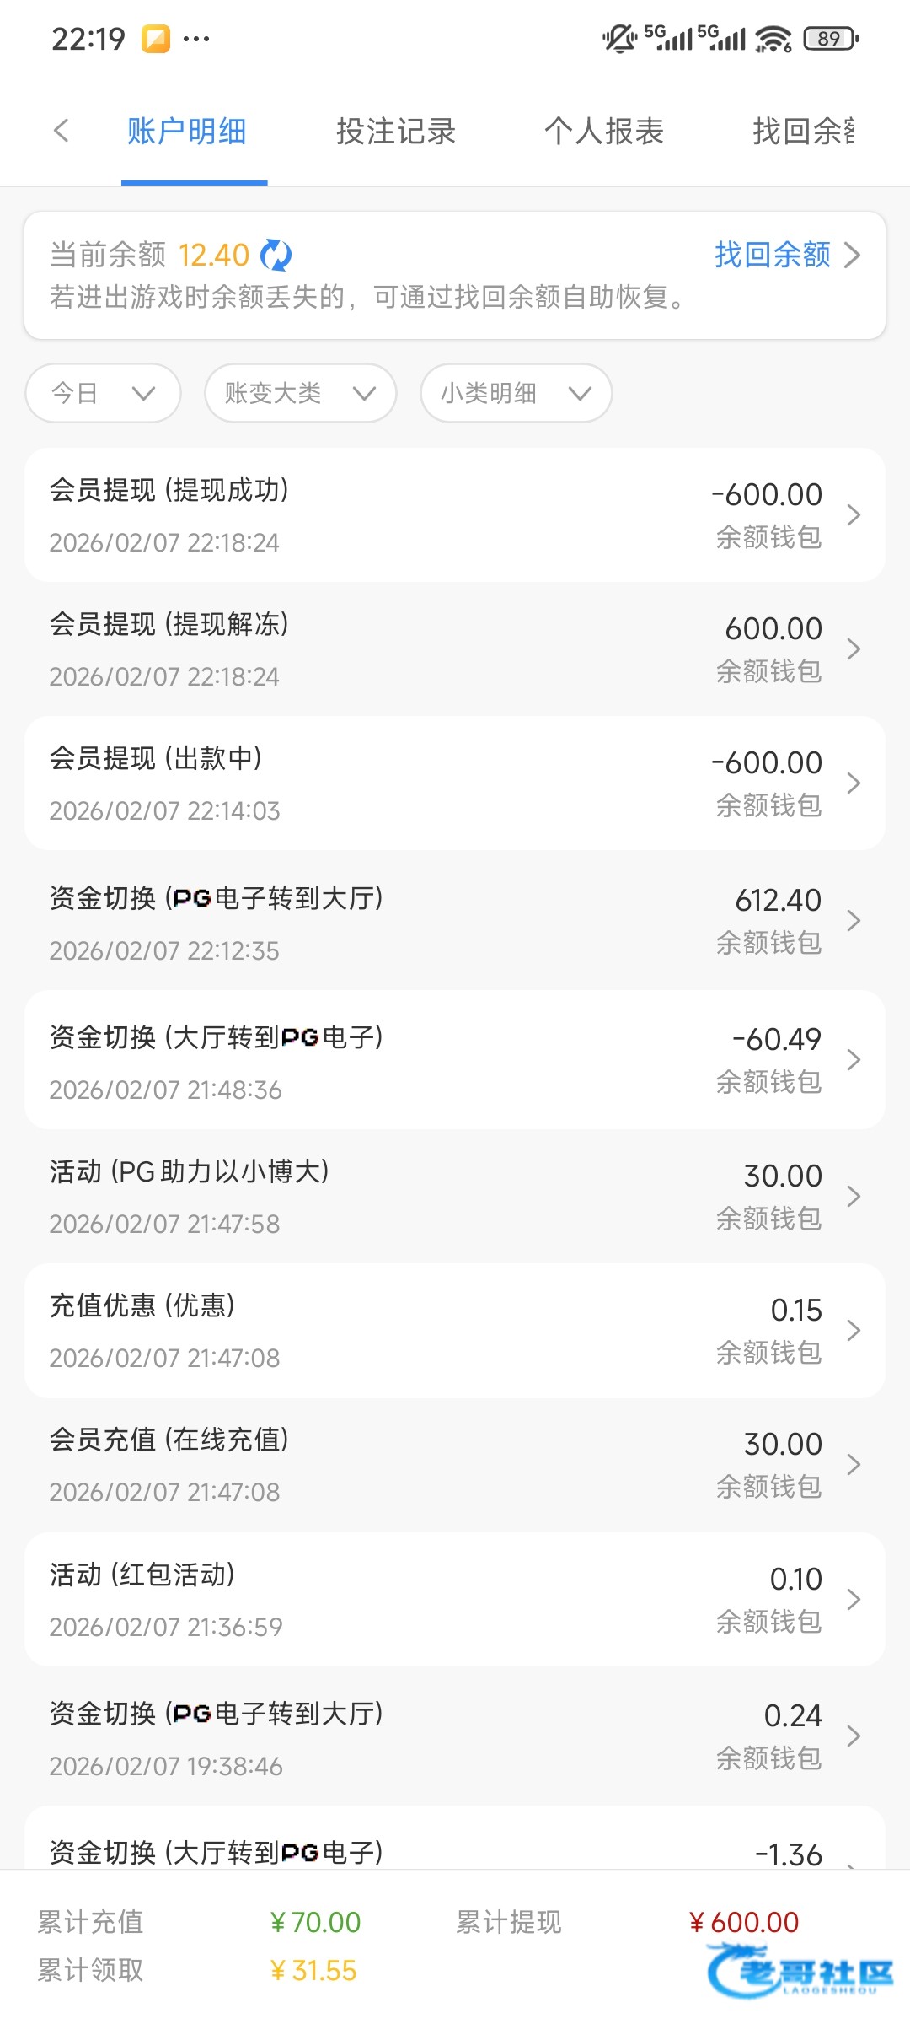
Task: Switch to the 投注记录 tab
Action: pyautogui.click(x=396, y=132)
